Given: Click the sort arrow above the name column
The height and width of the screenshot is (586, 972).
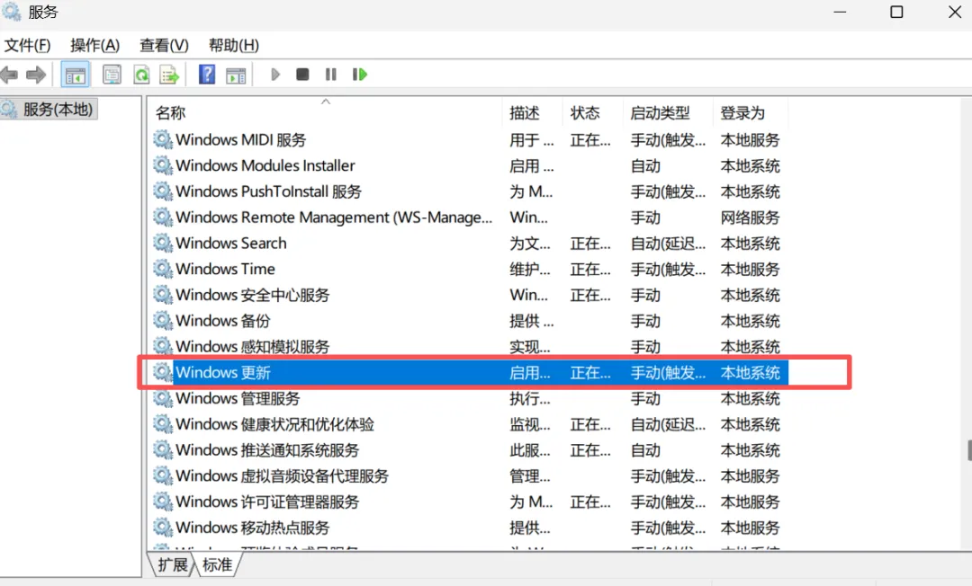Looking at the screenshot, I should (x=326, y=102).
